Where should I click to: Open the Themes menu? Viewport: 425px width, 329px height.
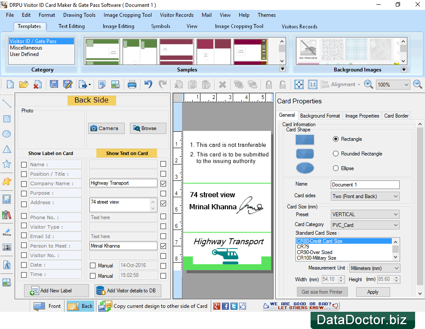point(266,15)
